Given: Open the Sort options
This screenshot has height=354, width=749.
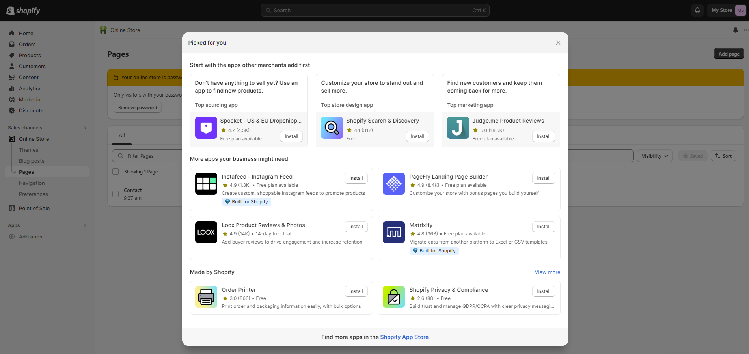Looking at the screenshot, I should tap(723, 156).
